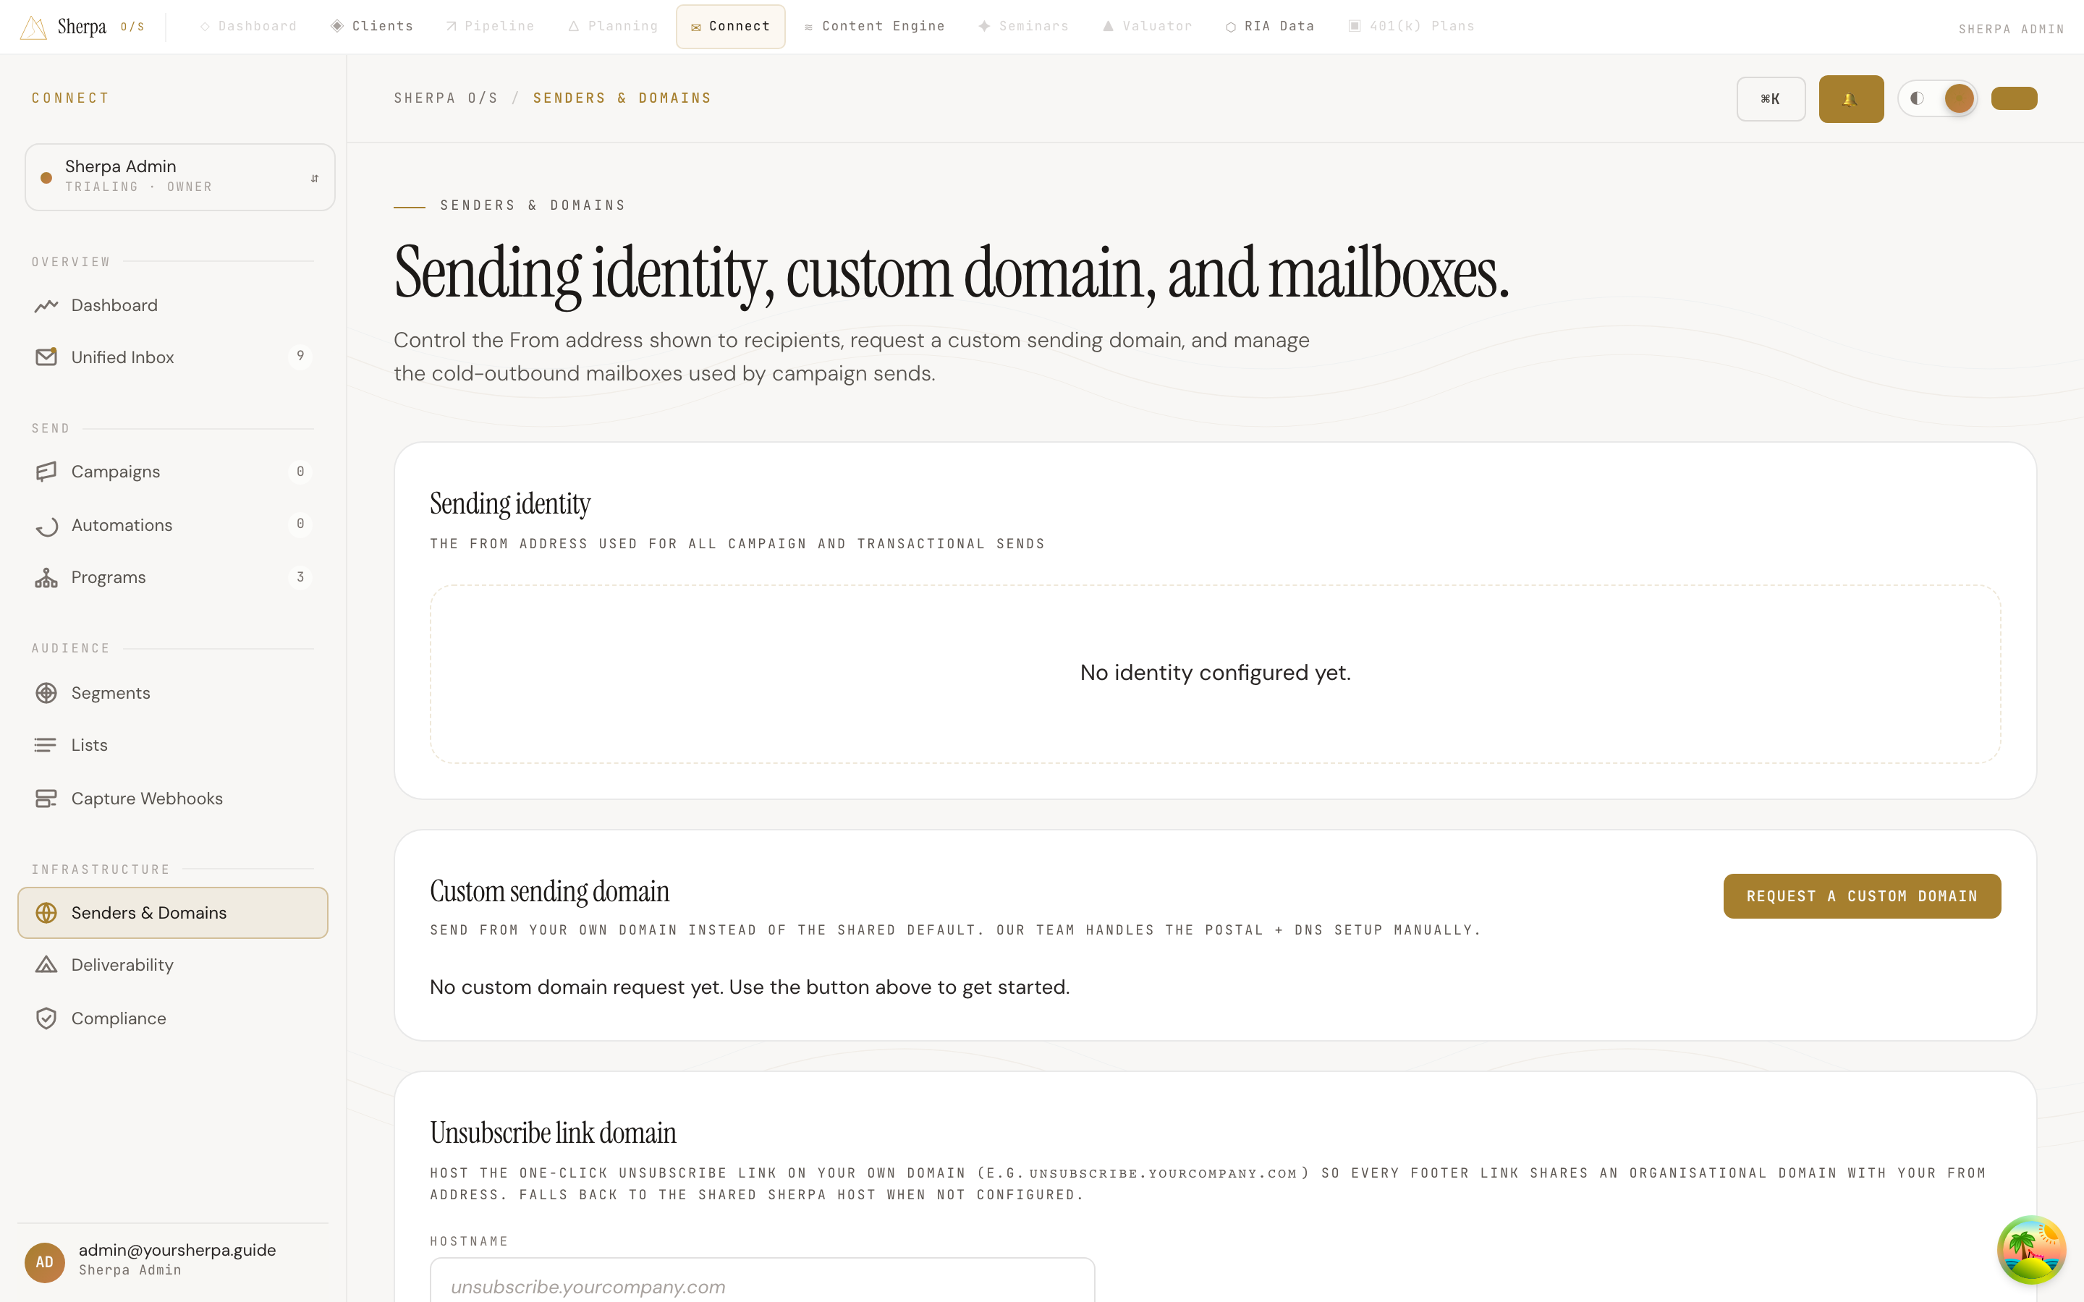Click the Capture Webhooks icon

pyautogui.click(x=46, y=799)
